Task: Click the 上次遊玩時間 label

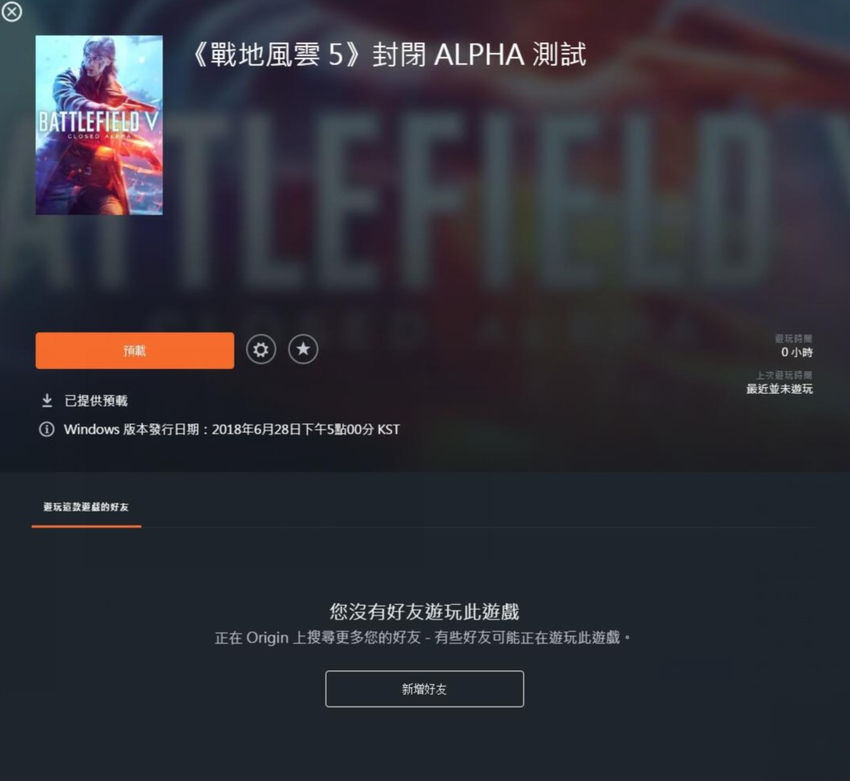Action: pos(784,375)
